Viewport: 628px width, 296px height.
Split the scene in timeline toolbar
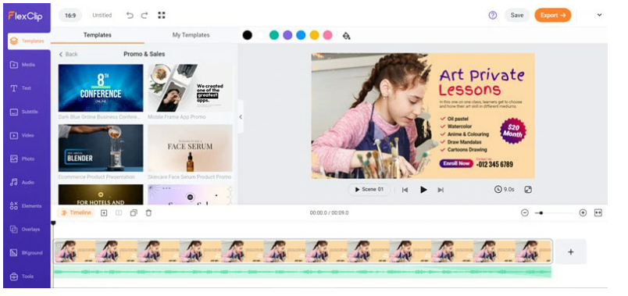pos(119,213)
